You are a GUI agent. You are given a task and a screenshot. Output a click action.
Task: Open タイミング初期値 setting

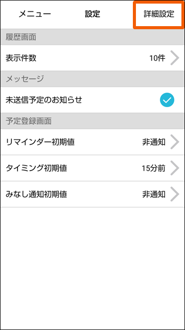[x=92, y=168]
